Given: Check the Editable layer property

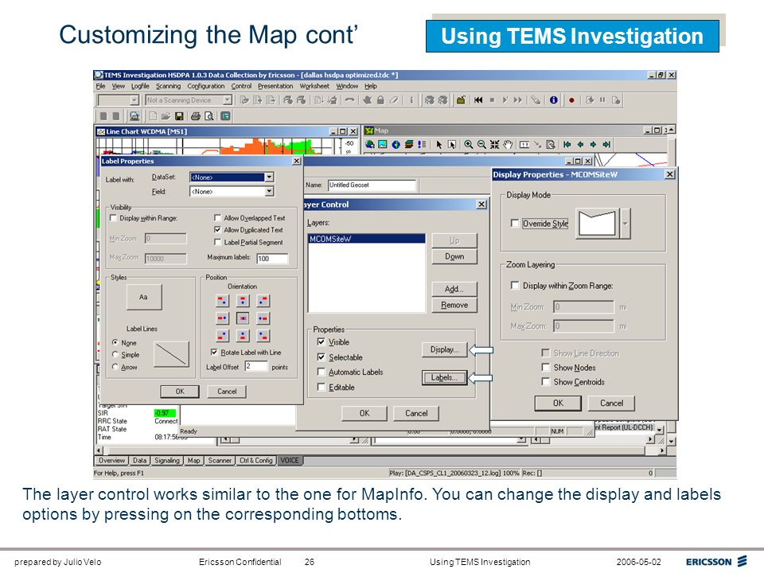Looking at the screenshot, I should 321,387.
